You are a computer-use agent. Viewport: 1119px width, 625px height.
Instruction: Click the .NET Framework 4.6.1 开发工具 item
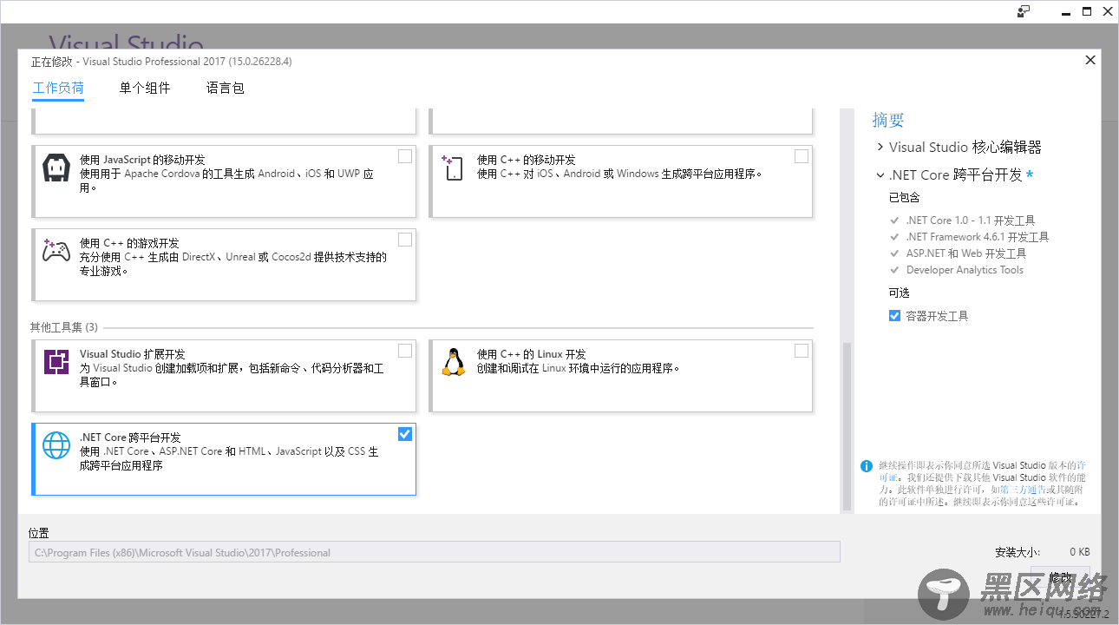pos(977,237)
